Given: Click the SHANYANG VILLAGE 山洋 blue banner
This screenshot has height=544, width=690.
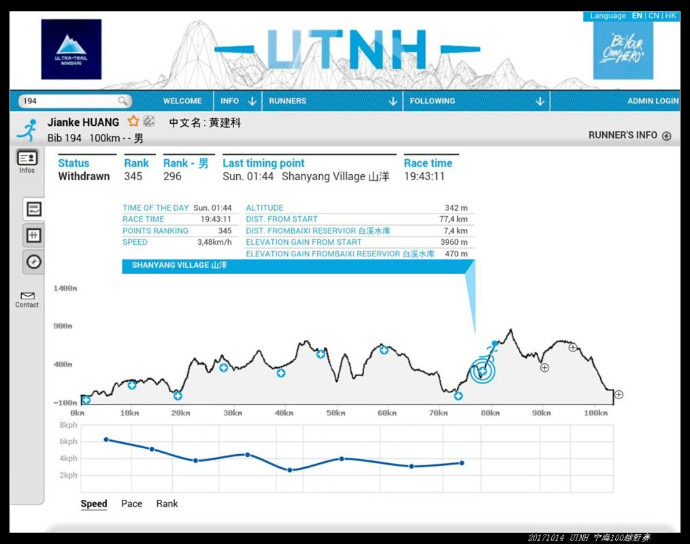Looking at the screenshot, I should [x=298, y=266].
